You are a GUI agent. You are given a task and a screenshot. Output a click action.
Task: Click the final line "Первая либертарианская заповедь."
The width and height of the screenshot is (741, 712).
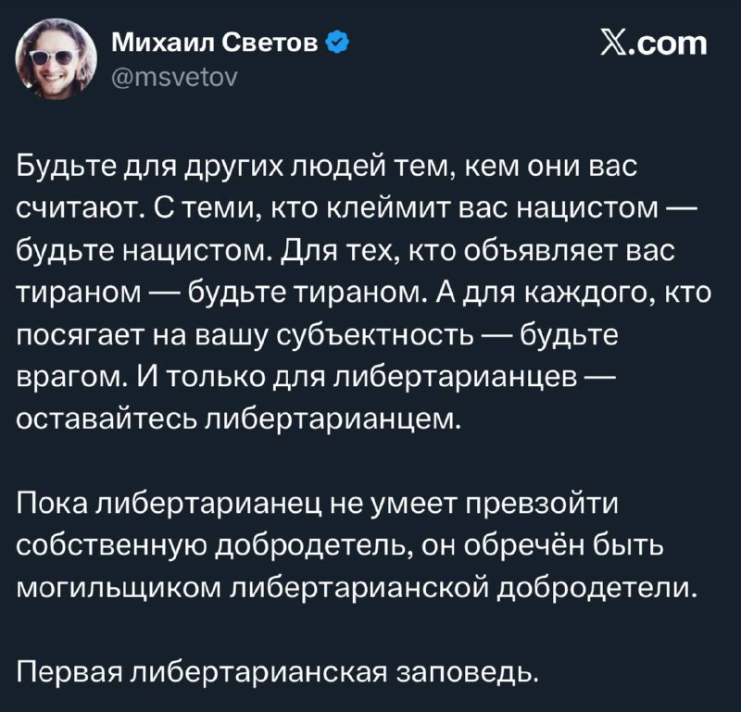point(278,669)
